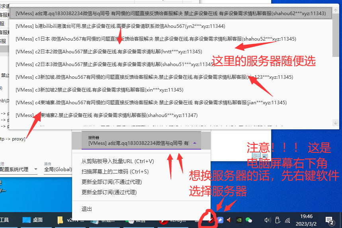
Task: Choose 扫描屏幕上的二维码 option
Action: pyautogui.click(x=115, y=171)
